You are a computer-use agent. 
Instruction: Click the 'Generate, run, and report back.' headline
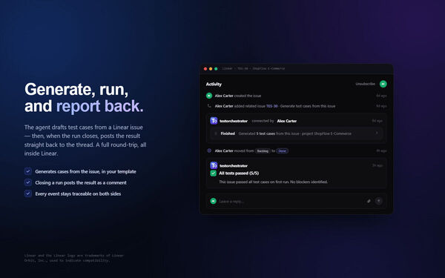[x=84, y=98]
